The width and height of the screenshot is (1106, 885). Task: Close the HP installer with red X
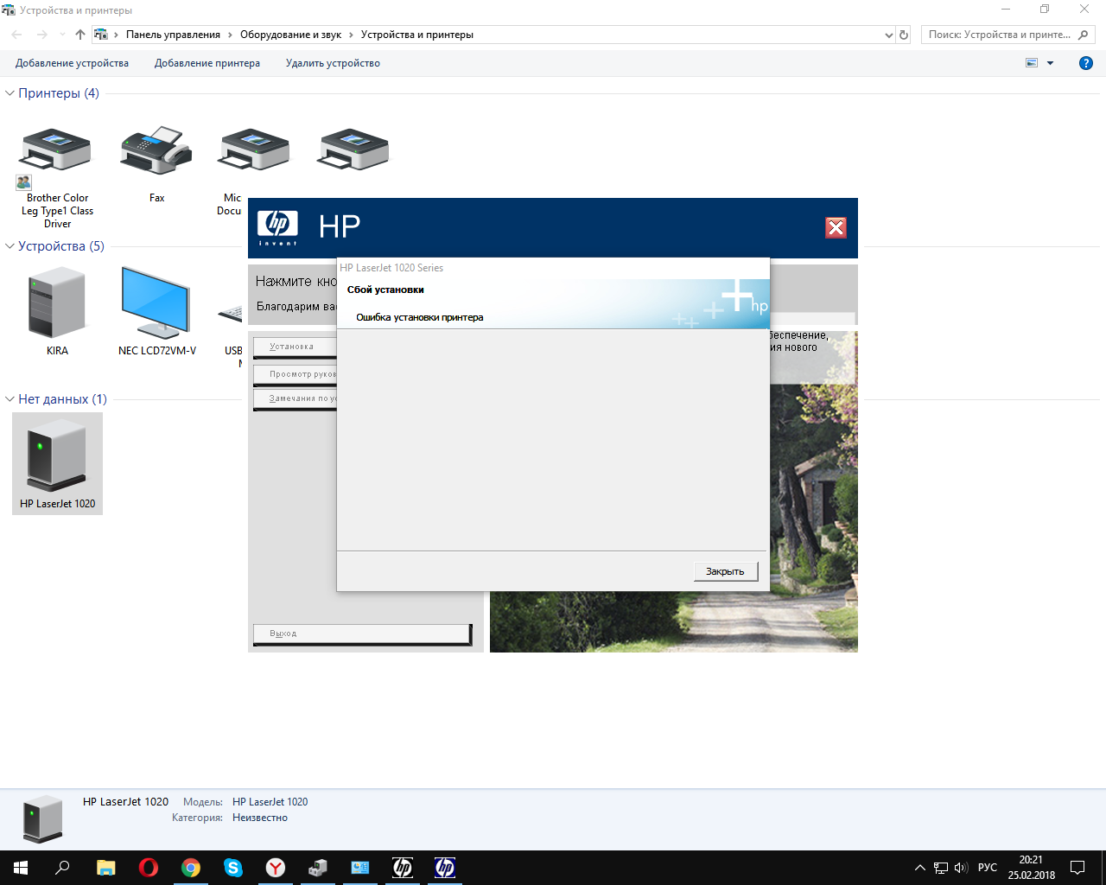(x=836, y=227)
